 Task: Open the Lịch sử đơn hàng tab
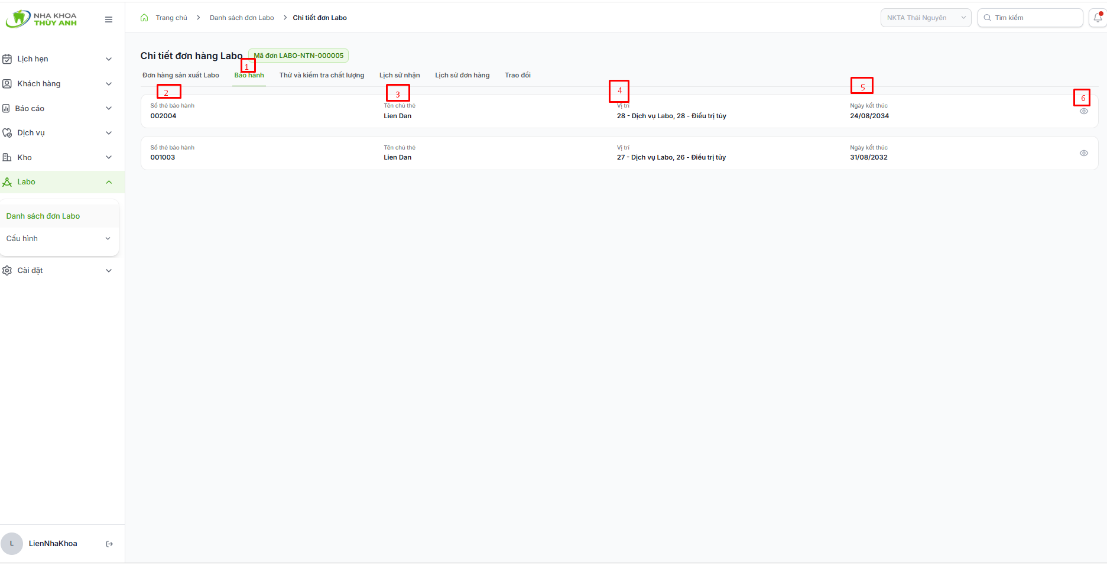tap(462, 75)
